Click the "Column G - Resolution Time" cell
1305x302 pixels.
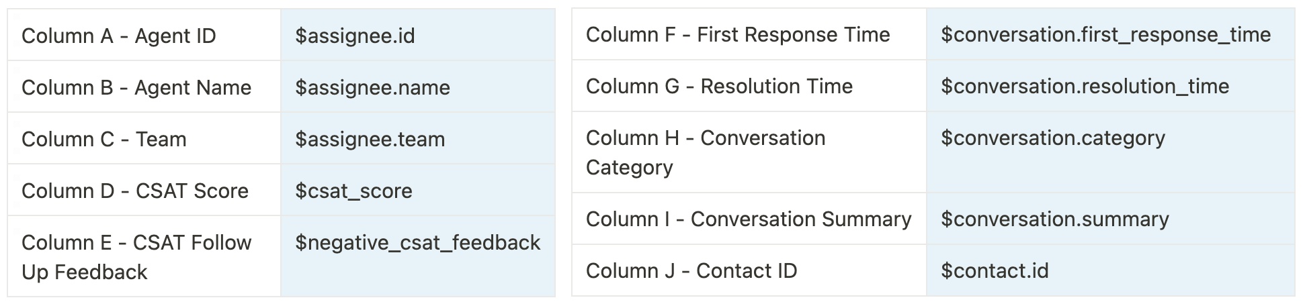point(719,86)
